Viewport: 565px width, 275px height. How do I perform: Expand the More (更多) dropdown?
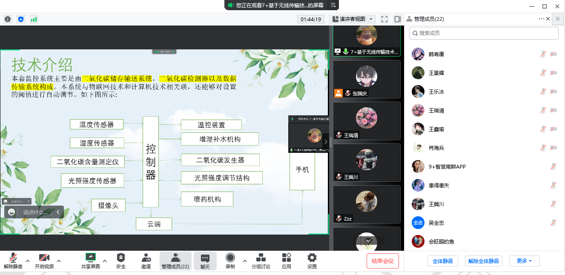pyautogui.click(x=524, y=261)
